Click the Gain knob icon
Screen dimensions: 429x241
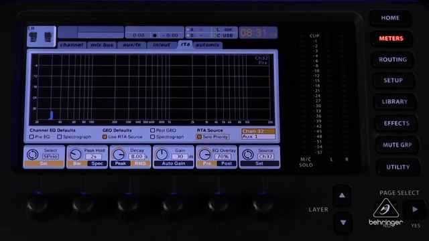coord(162,155)
